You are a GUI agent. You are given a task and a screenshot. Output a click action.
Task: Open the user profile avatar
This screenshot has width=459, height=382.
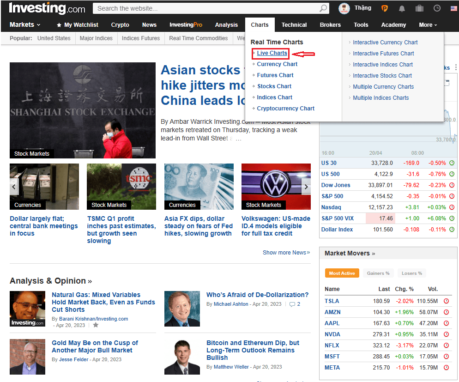tap(344, 8)
